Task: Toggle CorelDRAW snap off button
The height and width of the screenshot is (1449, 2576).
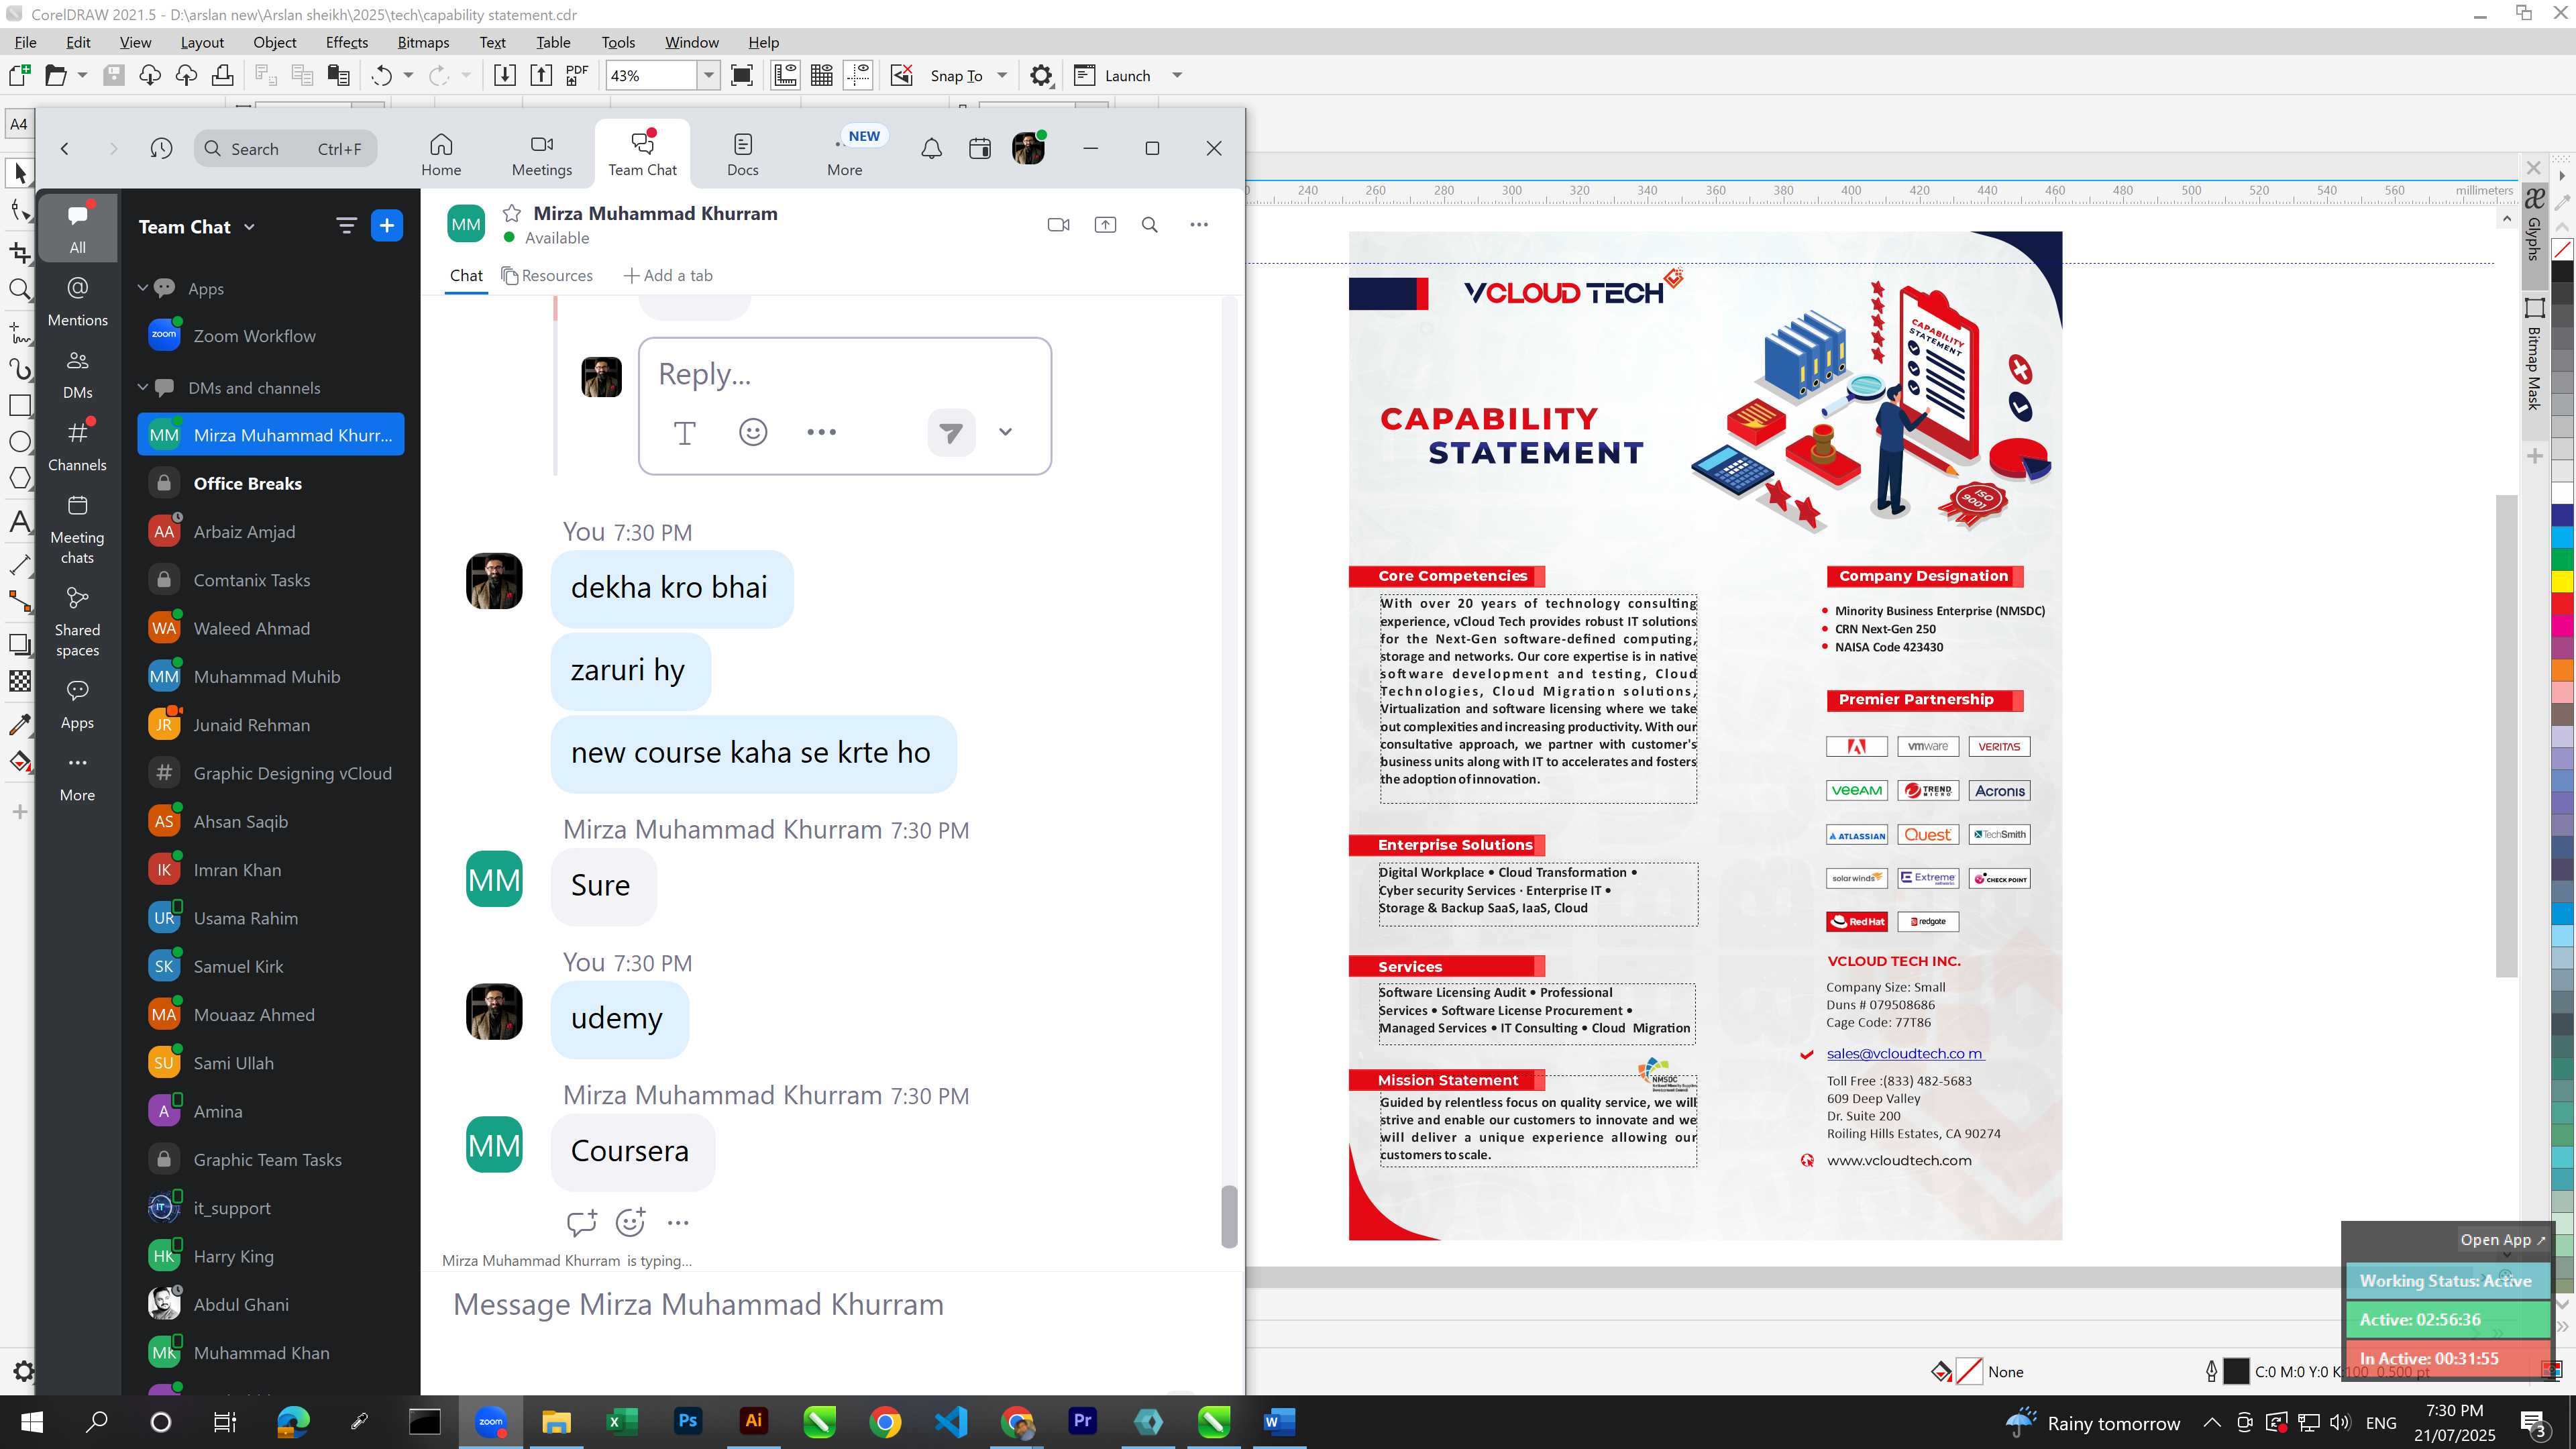Action: tap(901, 76)
